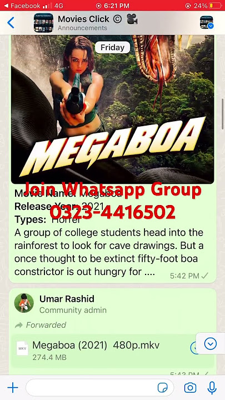Tap the Megaboa description message text
Viewport: 225px width, 400px height.
tap(109, 253)
